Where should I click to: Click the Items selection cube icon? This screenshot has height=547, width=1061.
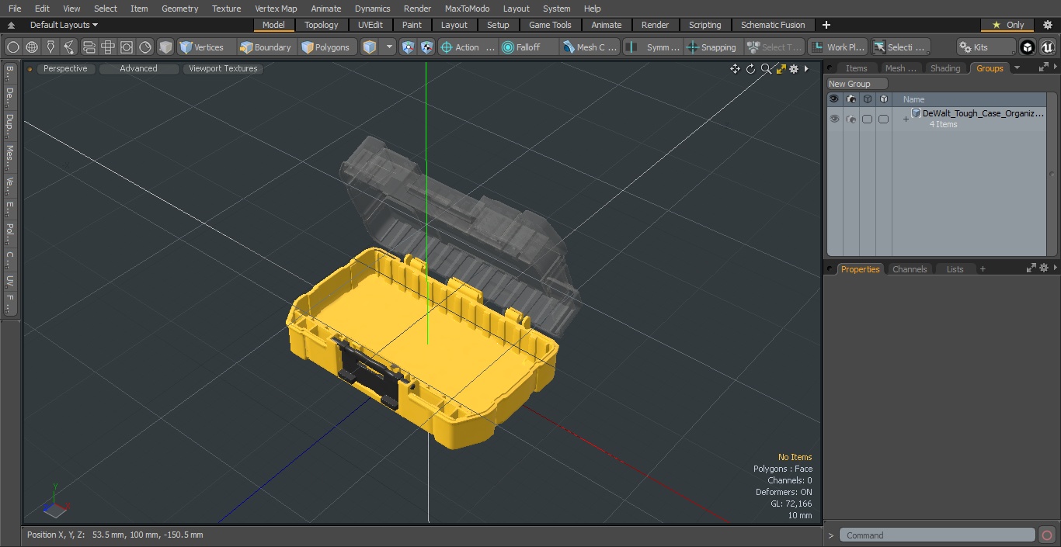click(x=370, y=47)
